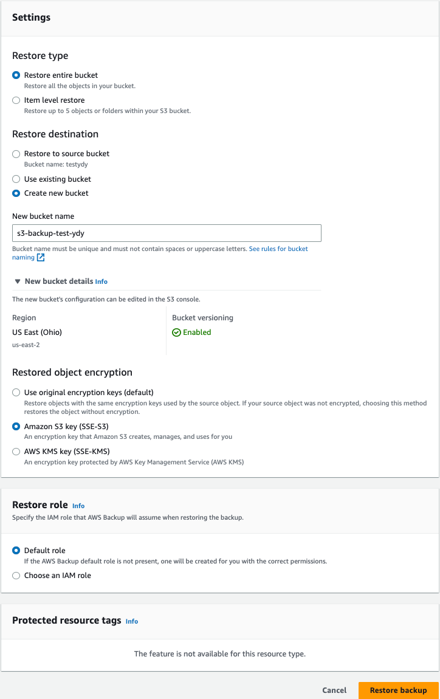Select Restore entire bucket option

(16, 75)
